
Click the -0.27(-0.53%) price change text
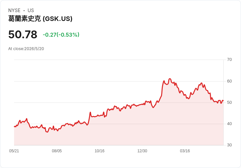(x=61, y=35)
